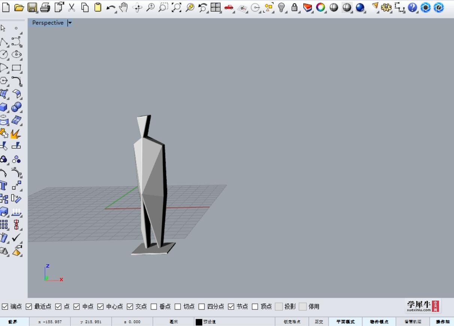
Task: Create a new file with the blank page icon
Action: 6,7
